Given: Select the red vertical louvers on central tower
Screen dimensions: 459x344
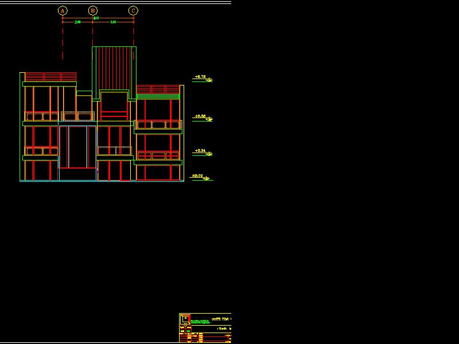Looking at the screenshot, I should tap(115, 68).
